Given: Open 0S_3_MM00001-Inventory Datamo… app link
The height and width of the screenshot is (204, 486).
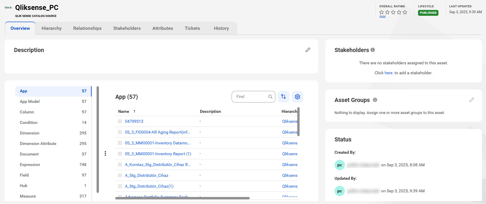Looking at the screenshot, I should point(158,143).
